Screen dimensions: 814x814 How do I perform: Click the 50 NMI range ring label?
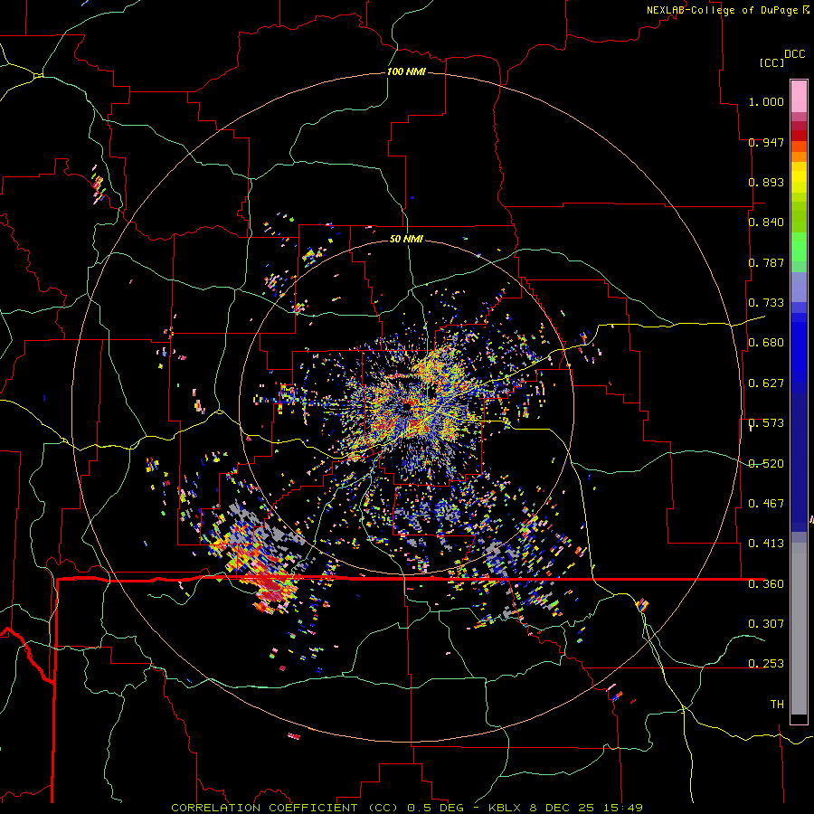[x=406, y=239]
